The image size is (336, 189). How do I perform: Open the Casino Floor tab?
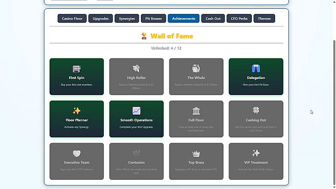[x=72, y=19]
